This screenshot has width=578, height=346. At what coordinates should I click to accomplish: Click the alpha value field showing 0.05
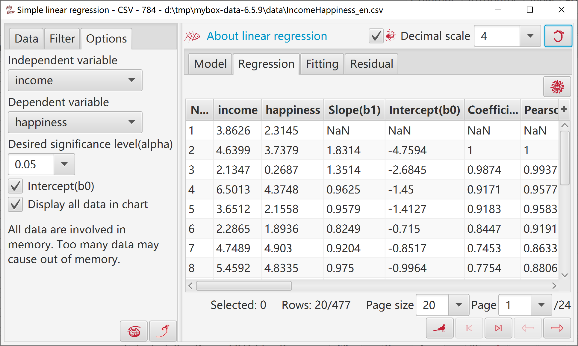coord(31,164)
